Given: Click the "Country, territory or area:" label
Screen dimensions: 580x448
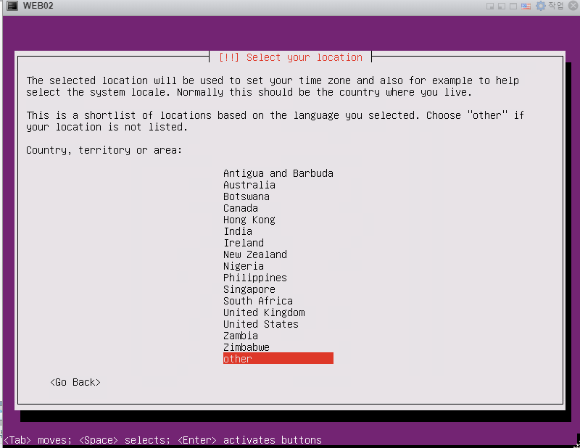Looking at the screenshot, I should (x=104, y=150).
